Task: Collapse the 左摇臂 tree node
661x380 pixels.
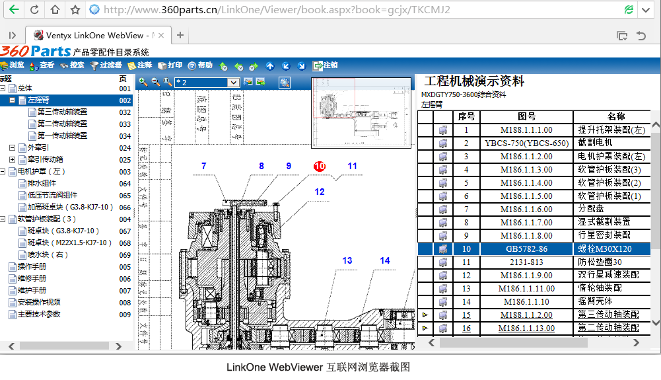Action: (x=13, y=100)
